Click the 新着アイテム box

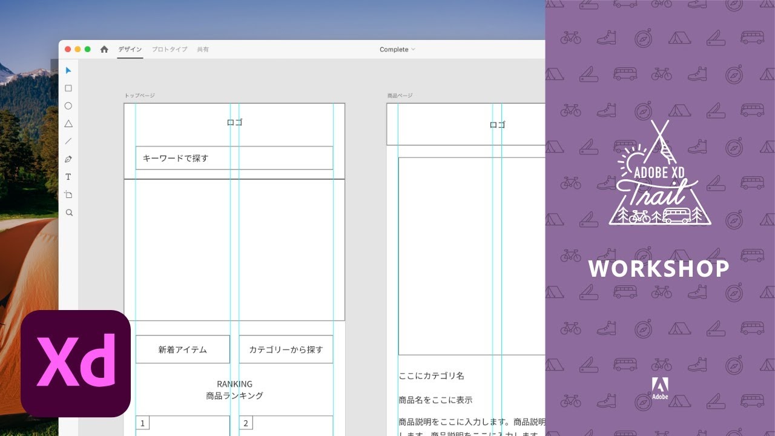tap(183, 349)
